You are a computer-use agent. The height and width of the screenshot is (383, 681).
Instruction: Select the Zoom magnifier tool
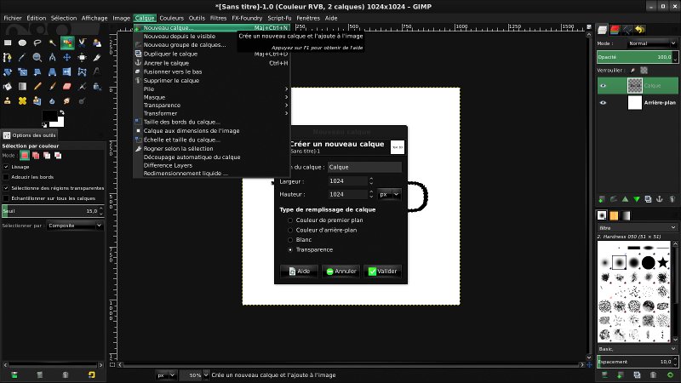pyautogui.click(x=37, y=57)
